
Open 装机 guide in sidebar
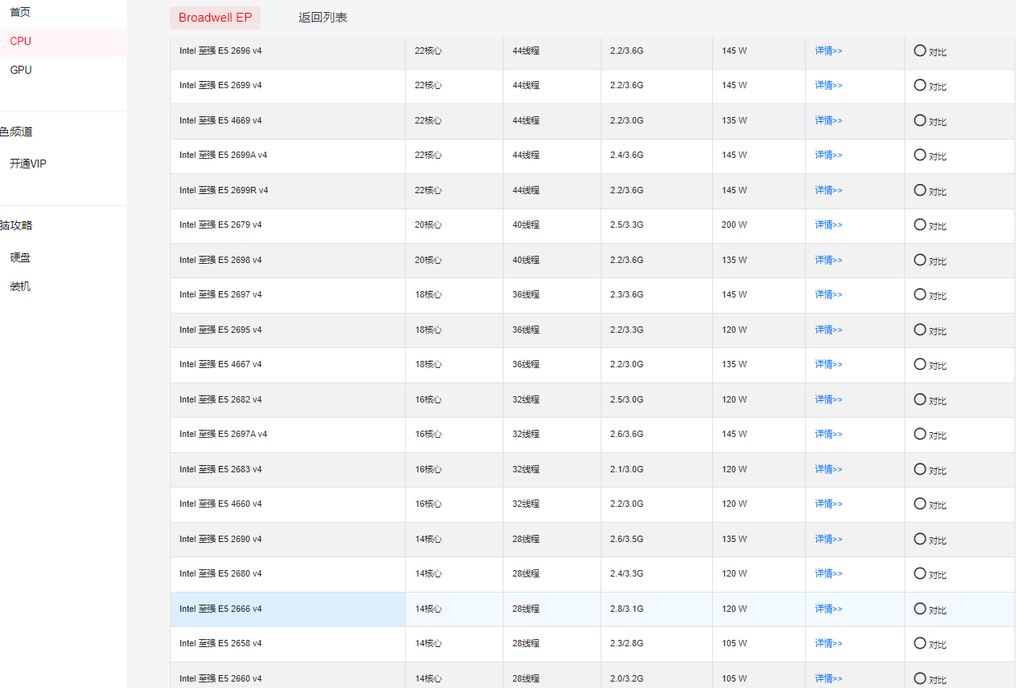(x=20, y=286)
